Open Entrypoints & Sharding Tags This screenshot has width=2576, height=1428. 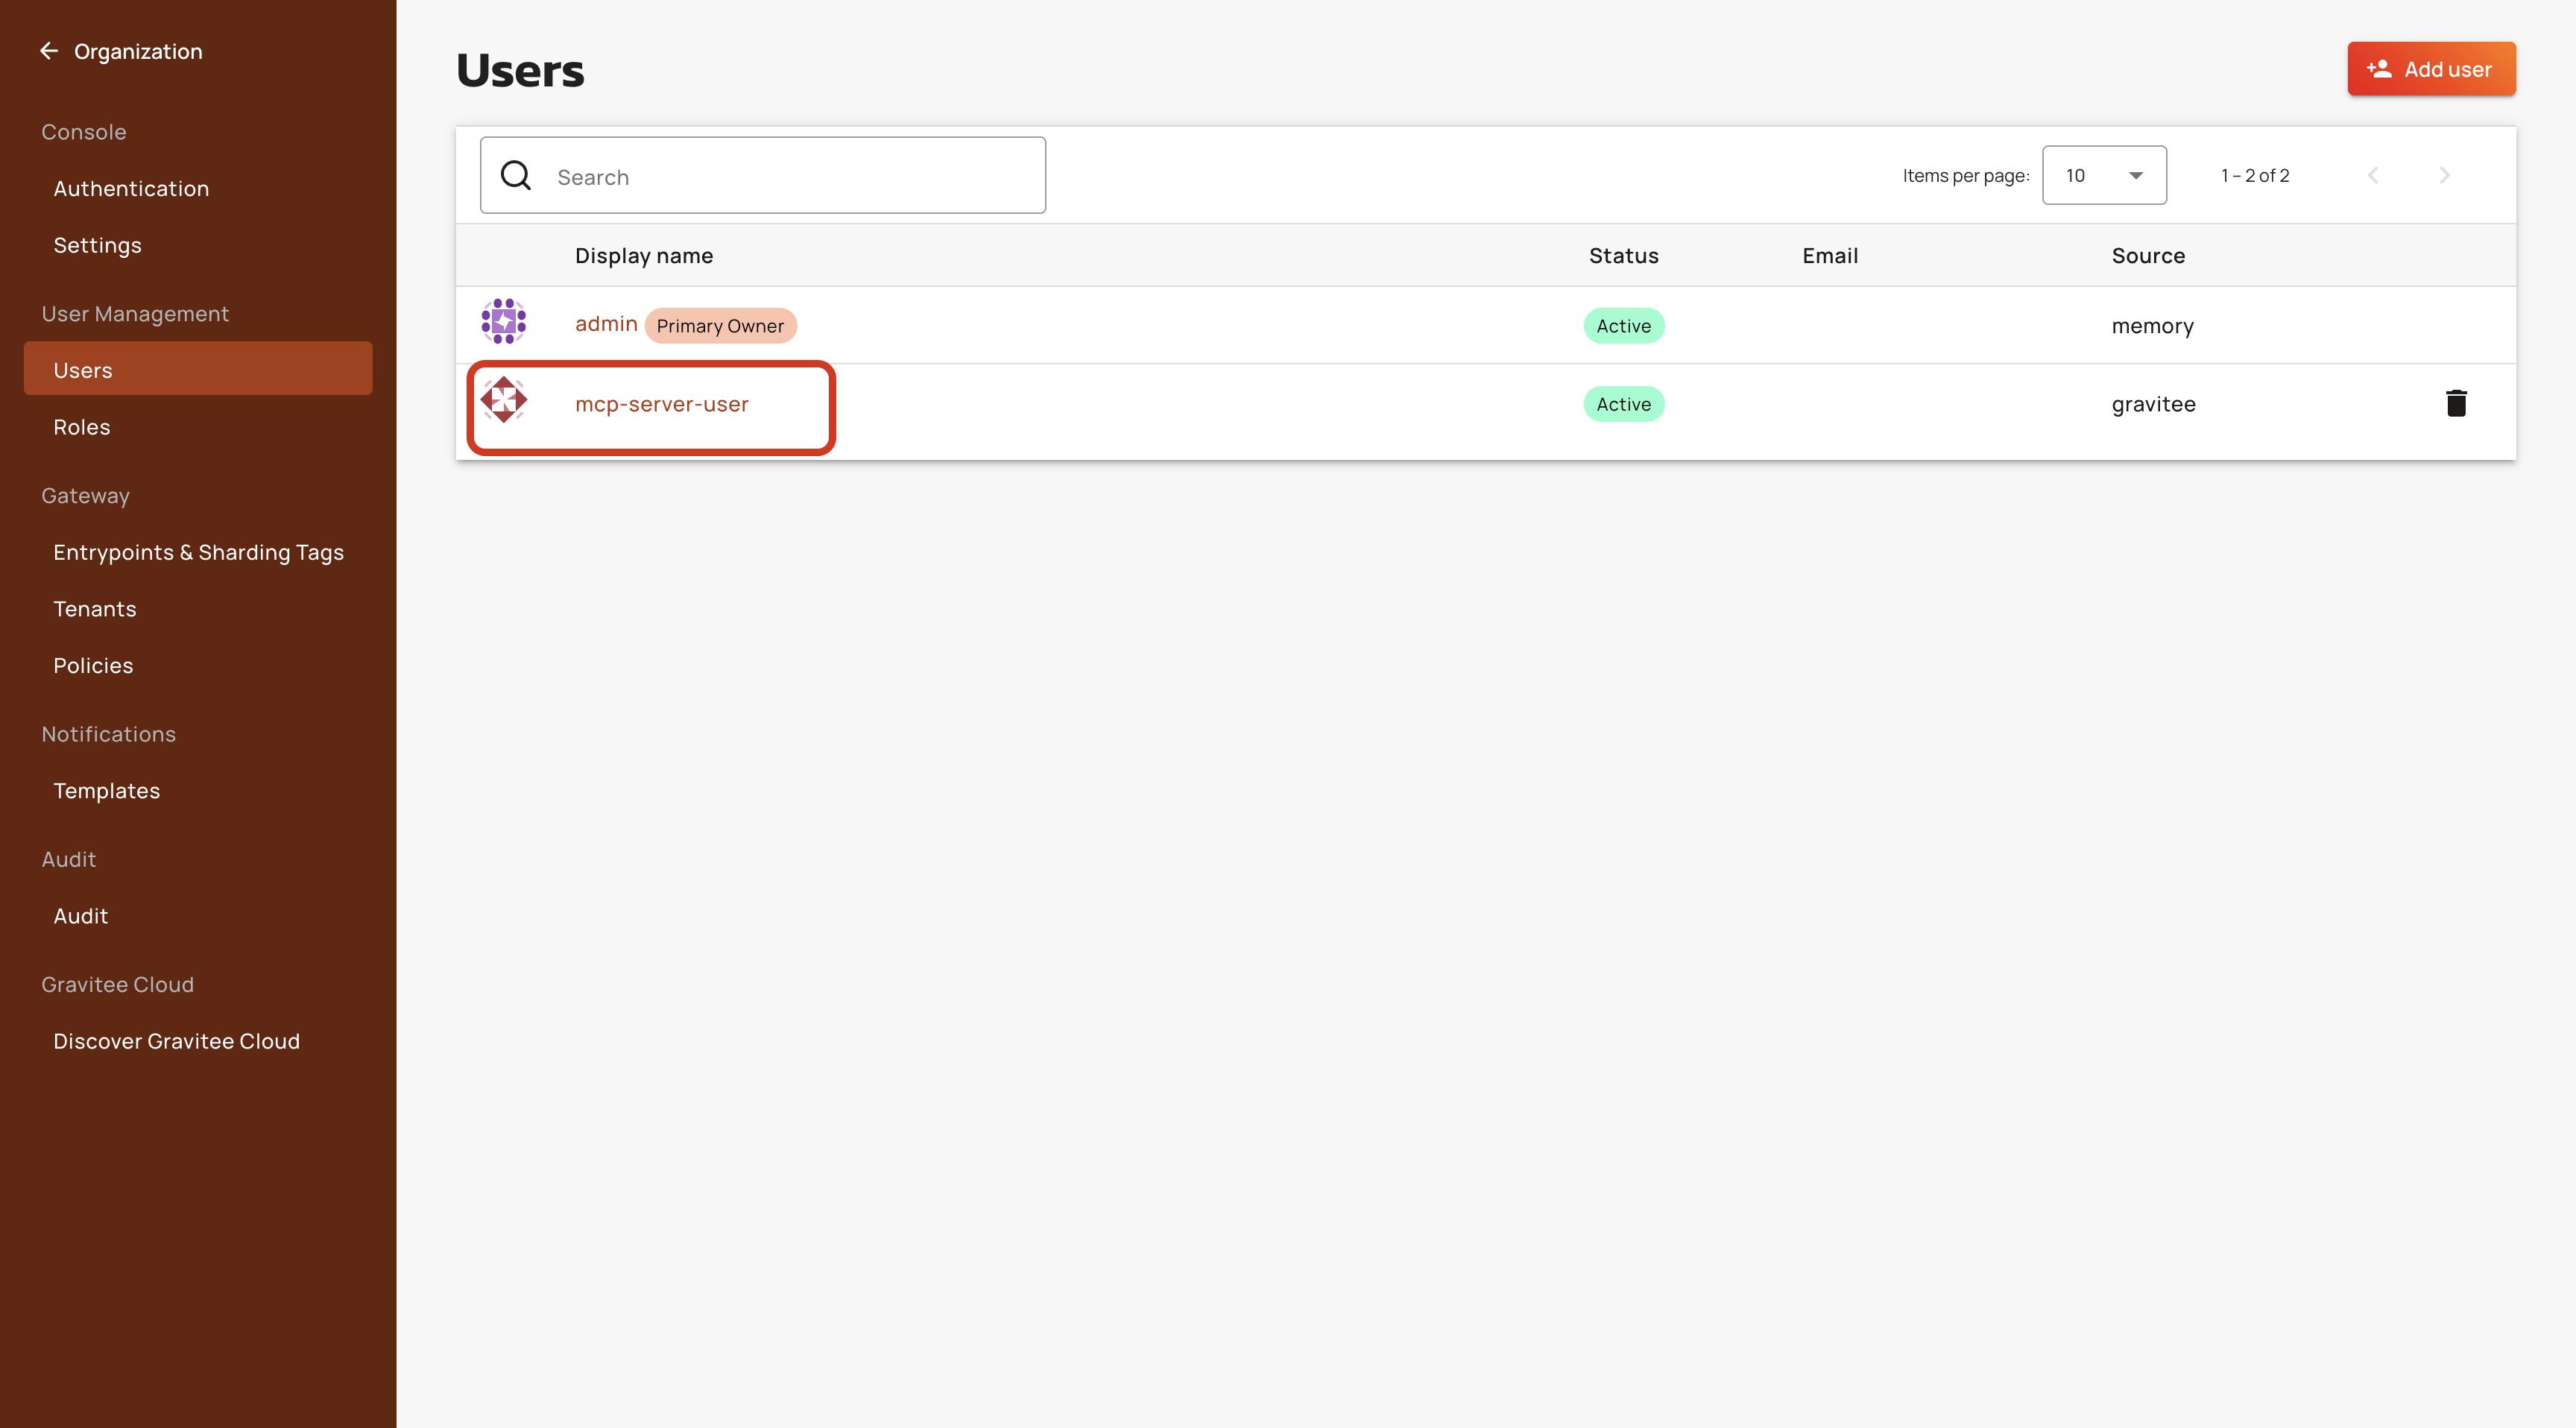coord(198,552)
